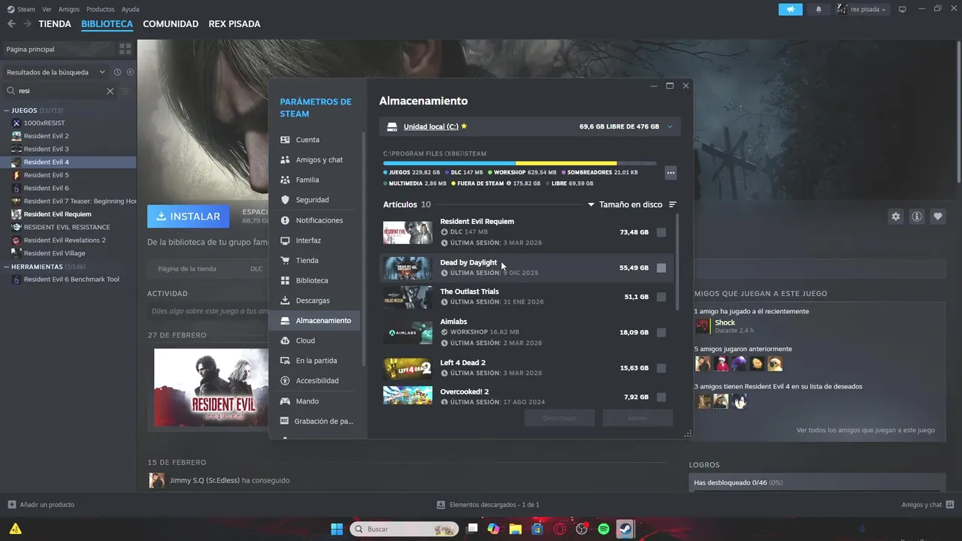962x541 pixels.
Task: Click the storage options three-dots button
Action: [x=671, y=173]
